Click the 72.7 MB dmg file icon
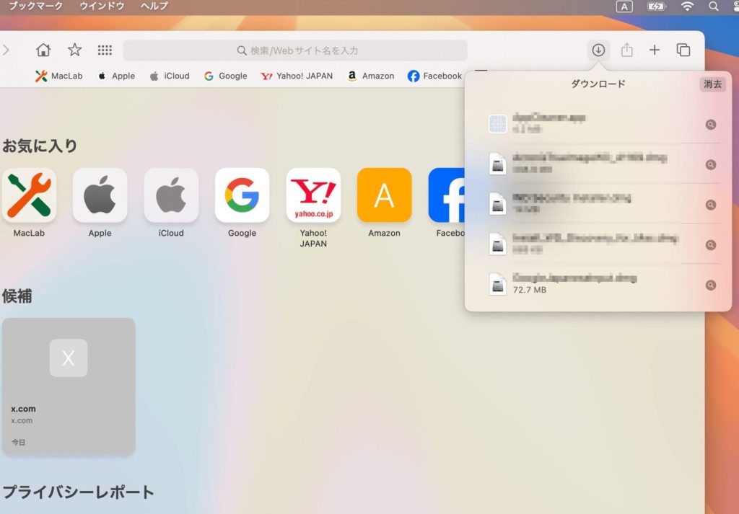The image size is (739, 514). coord(497,284)
